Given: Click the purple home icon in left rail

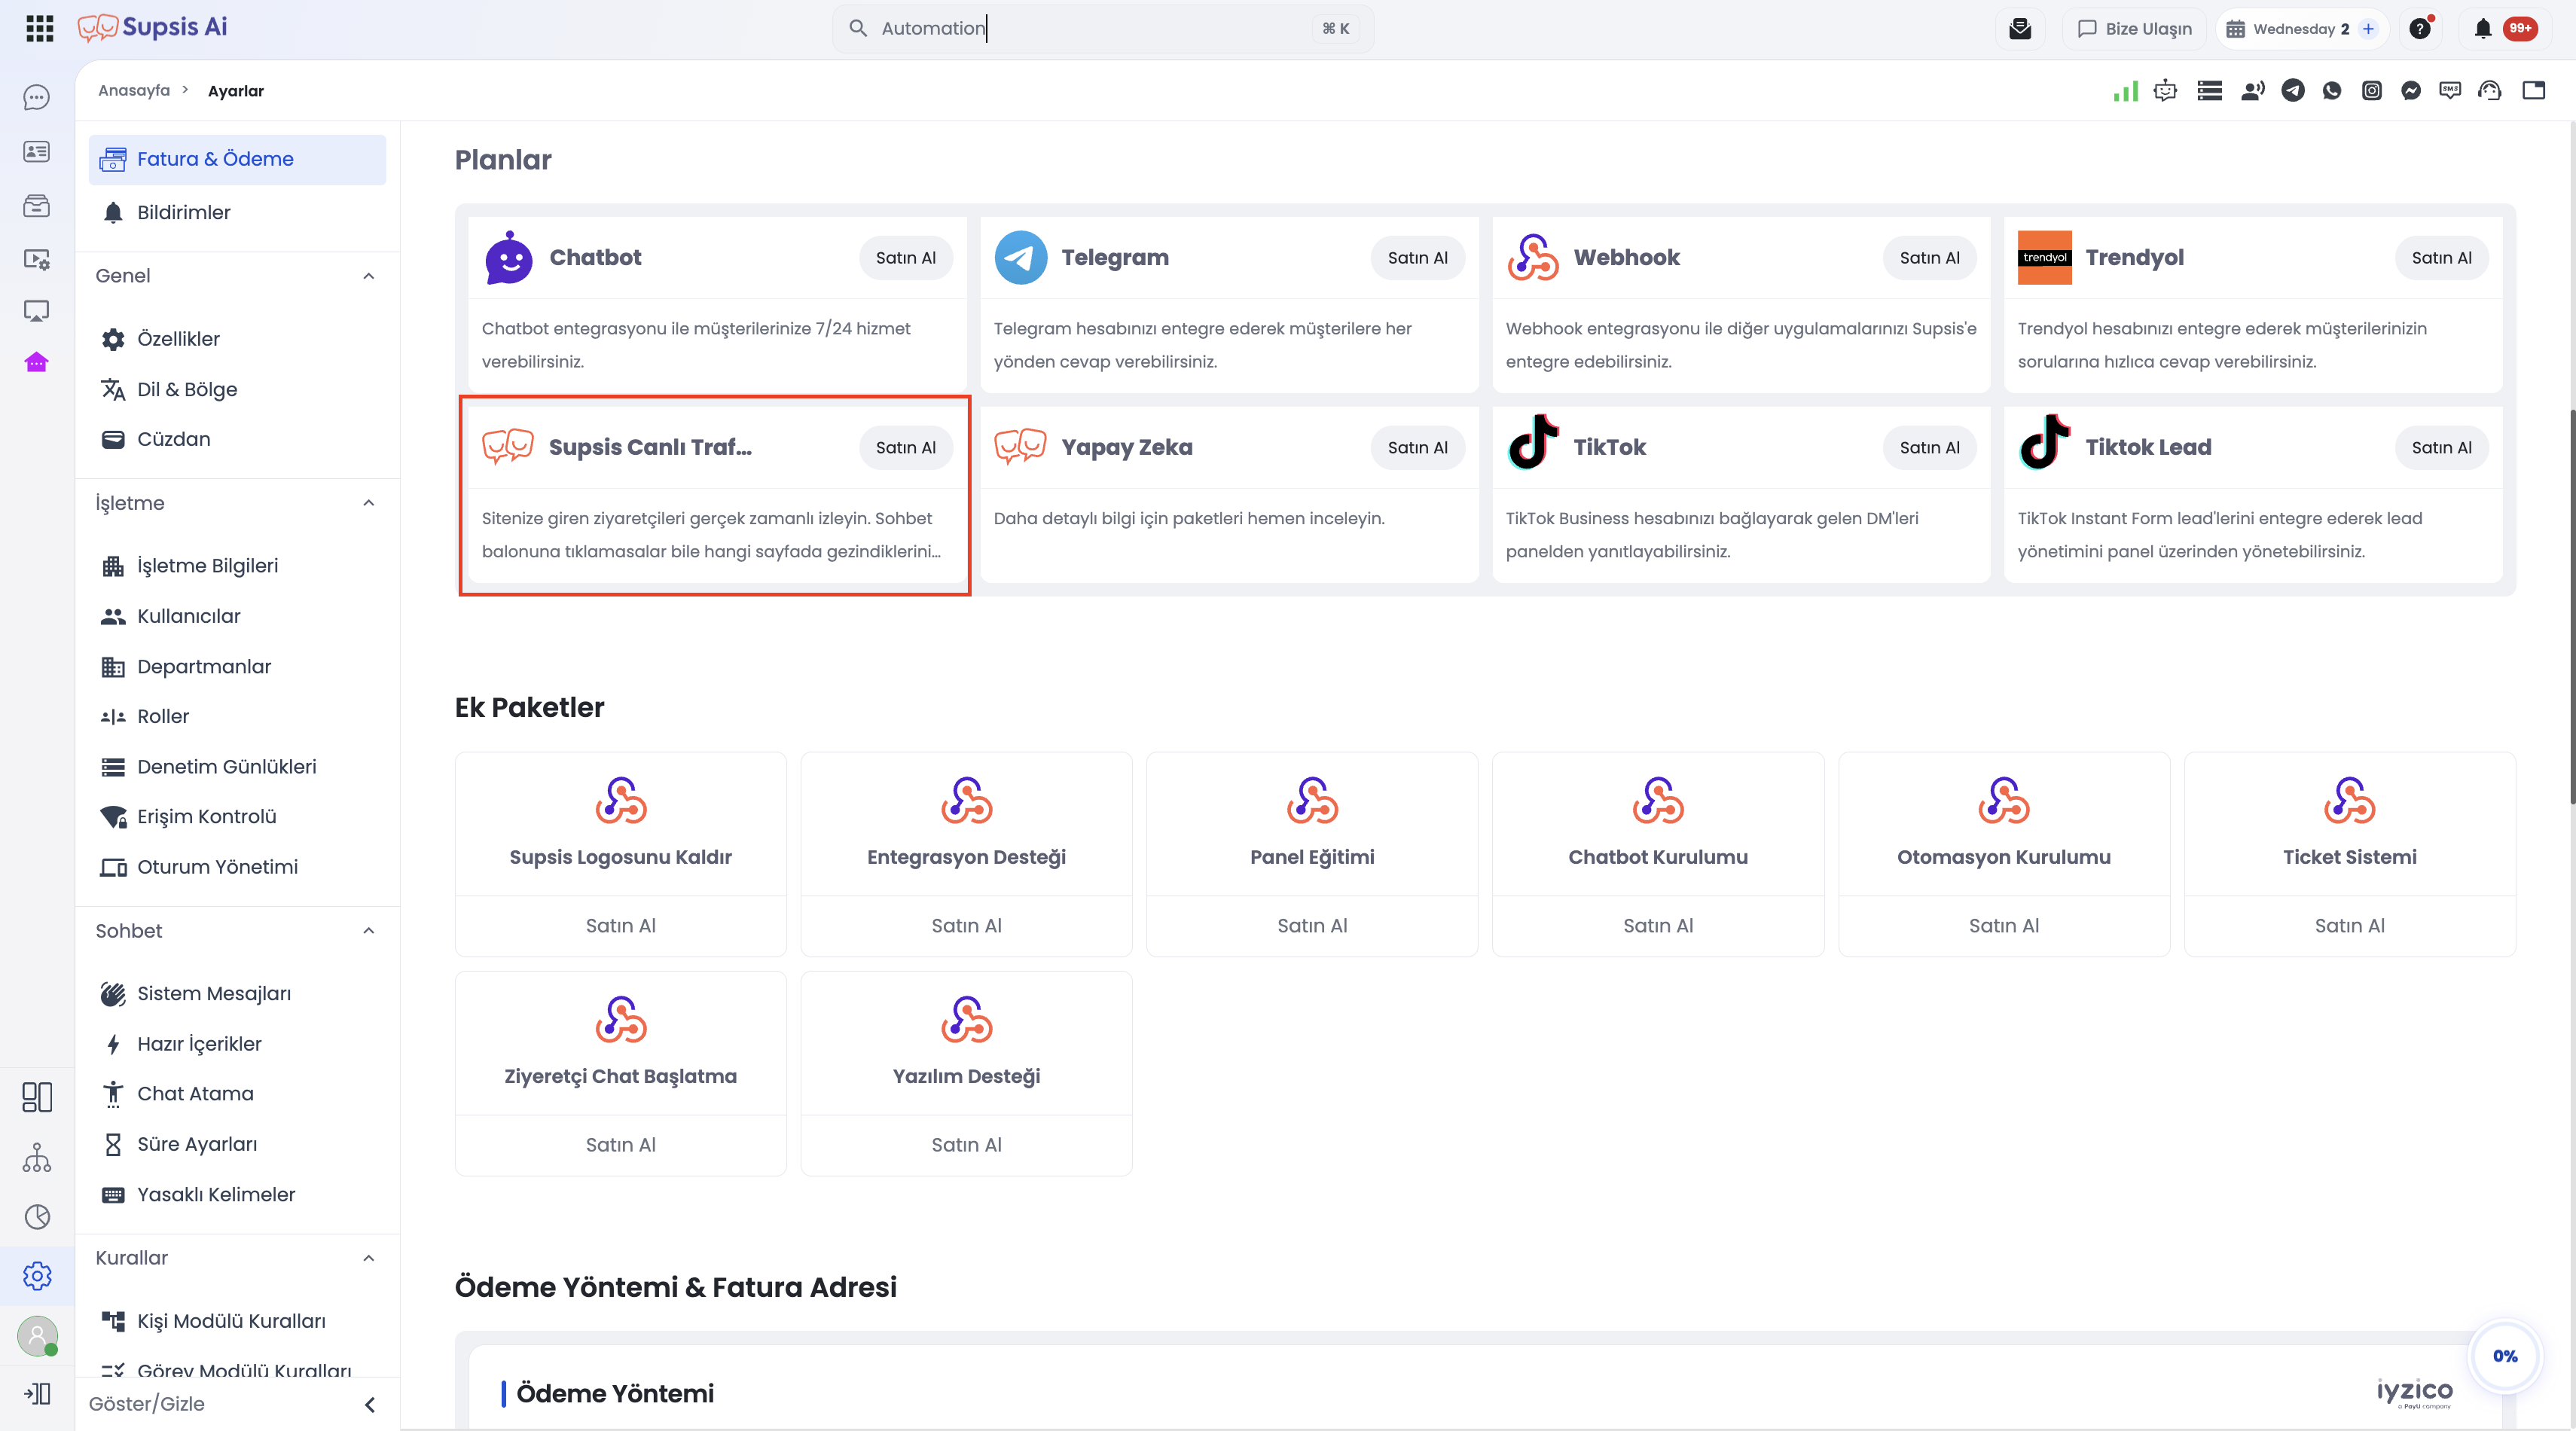Looking at the screenshot, I should (x=37, y=362).
